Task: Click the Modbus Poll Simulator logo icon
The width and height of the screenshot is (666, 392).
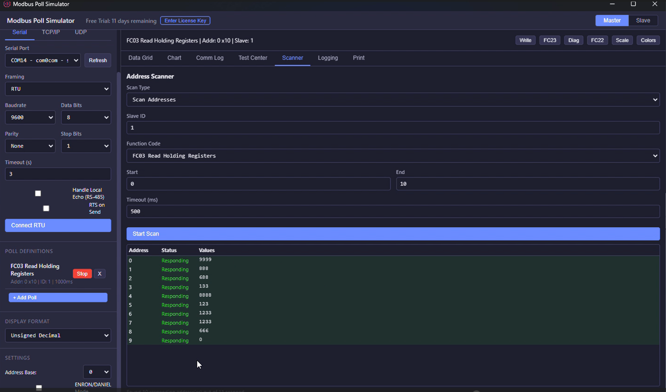Action: 8,4
